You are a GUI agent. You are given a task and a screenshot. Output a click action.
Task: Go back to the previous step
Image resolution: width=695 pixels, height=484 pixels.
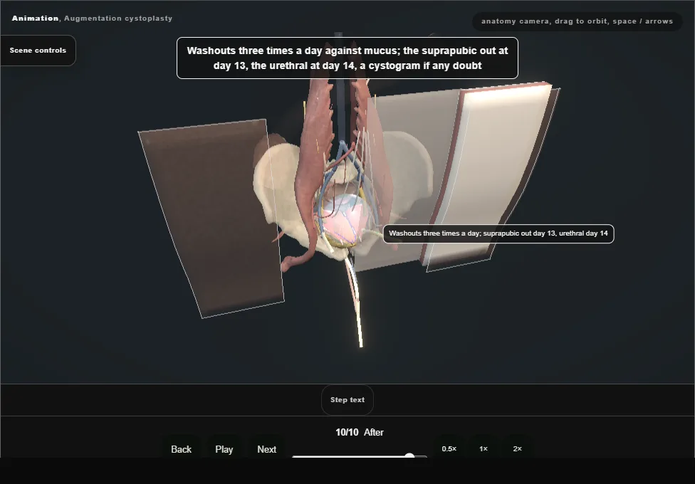click(x=182, y=449)
